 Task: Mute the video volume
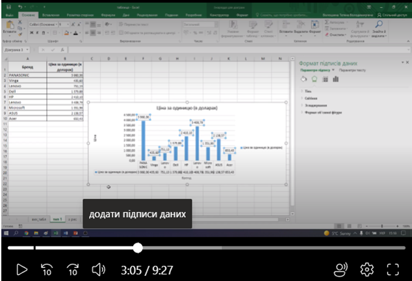[x=99, y=269]
